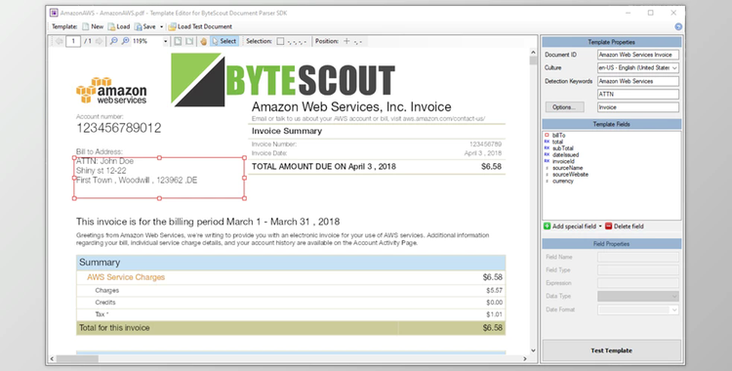Click Delete field red minus icon
732x371 pixels.
[x=608, y=227]
